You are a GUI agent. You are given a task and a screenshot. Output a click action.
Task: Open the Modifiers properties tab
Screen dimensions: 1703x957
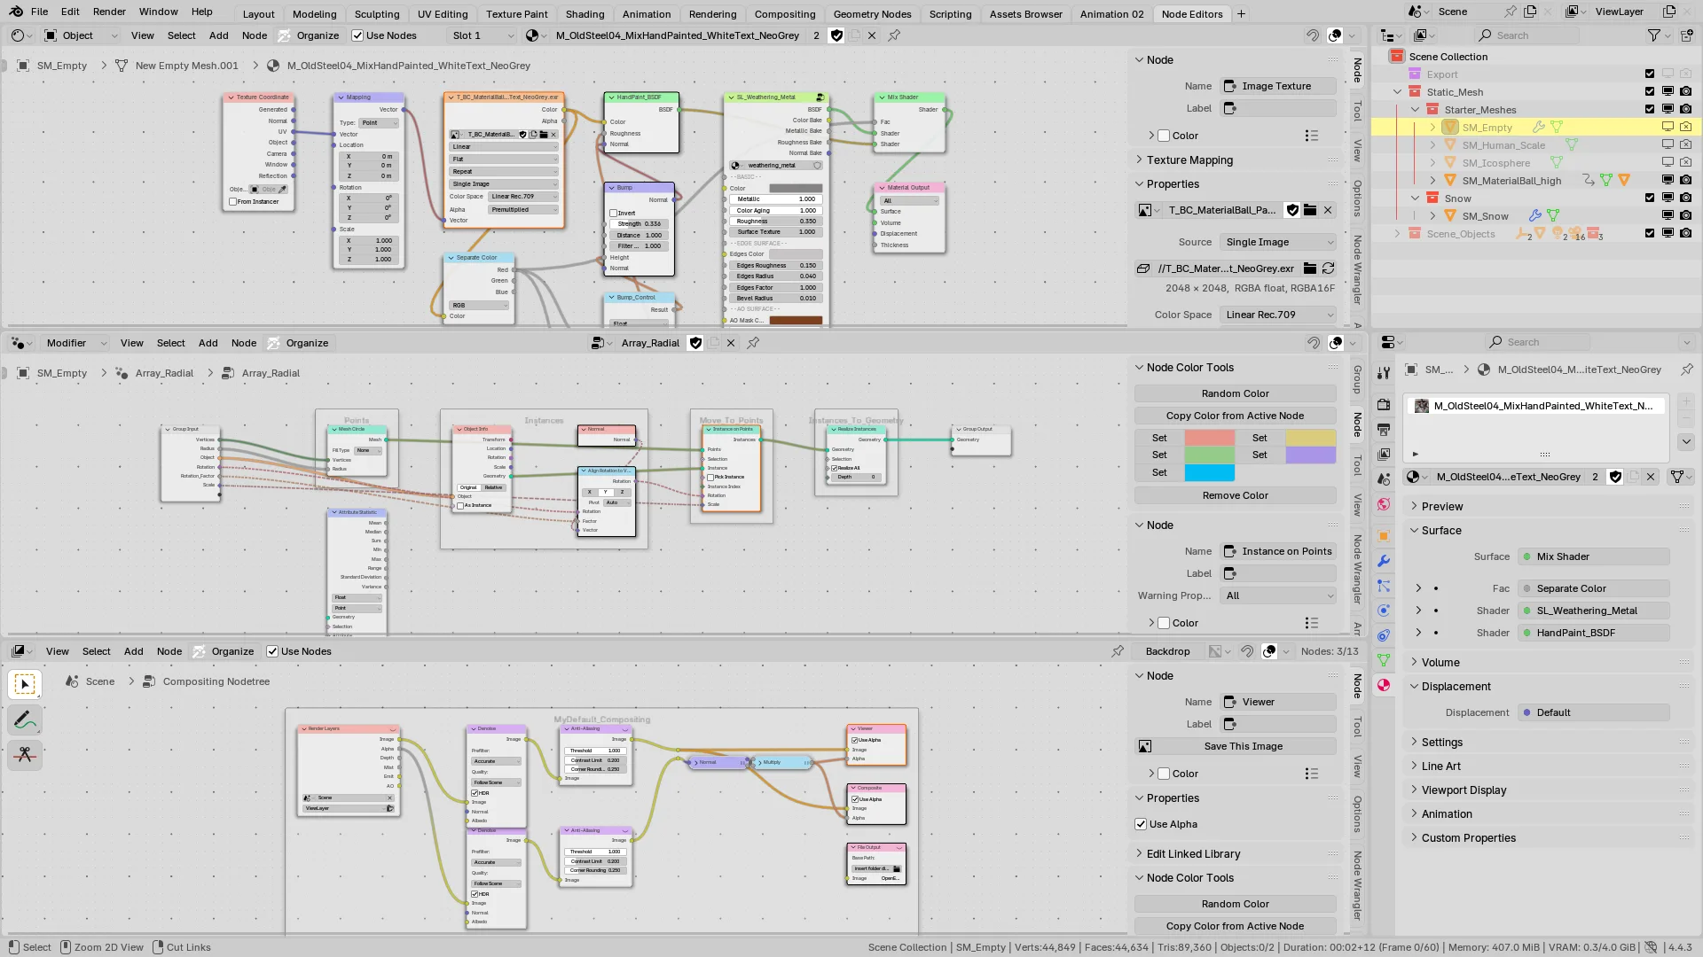pos(1384,561)
